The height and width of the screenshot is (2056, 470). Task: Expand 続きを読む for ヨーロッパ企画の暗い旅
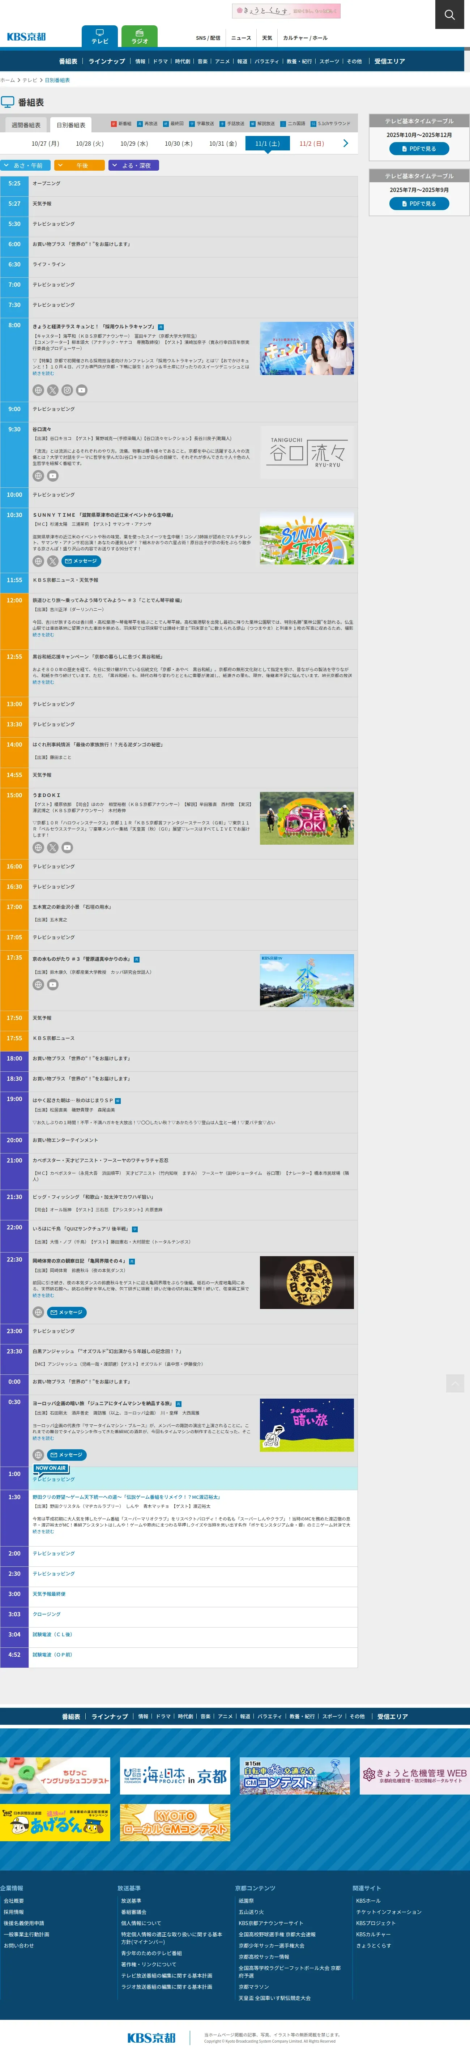pyautogui.click(x=43, y=1438)
